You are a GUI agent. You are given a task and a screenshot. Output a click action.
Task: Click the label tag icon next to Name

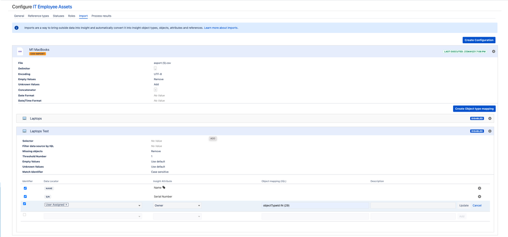click(x=164, y=188)
